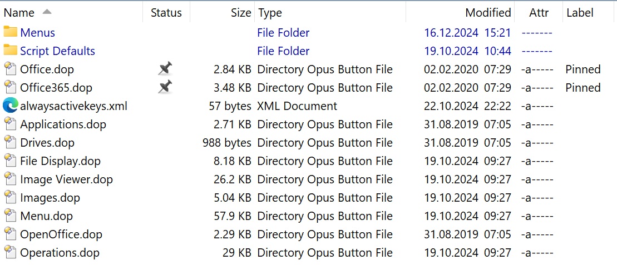Click the Drives.dop file icon
The height and width of the screenshot is (265, 617).
pos(11,142)
